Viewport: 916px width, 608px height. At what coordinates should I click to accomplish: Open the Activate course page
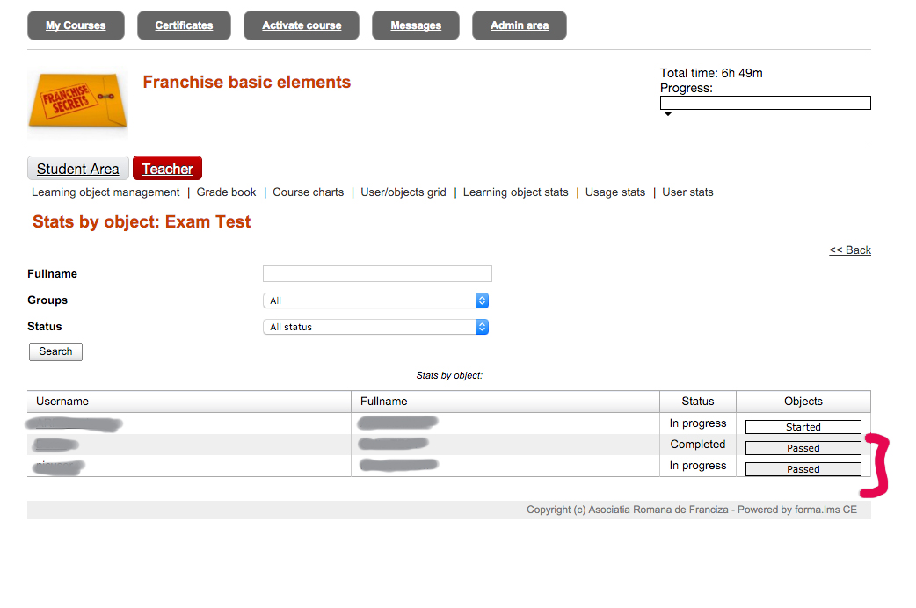point(302,25)
